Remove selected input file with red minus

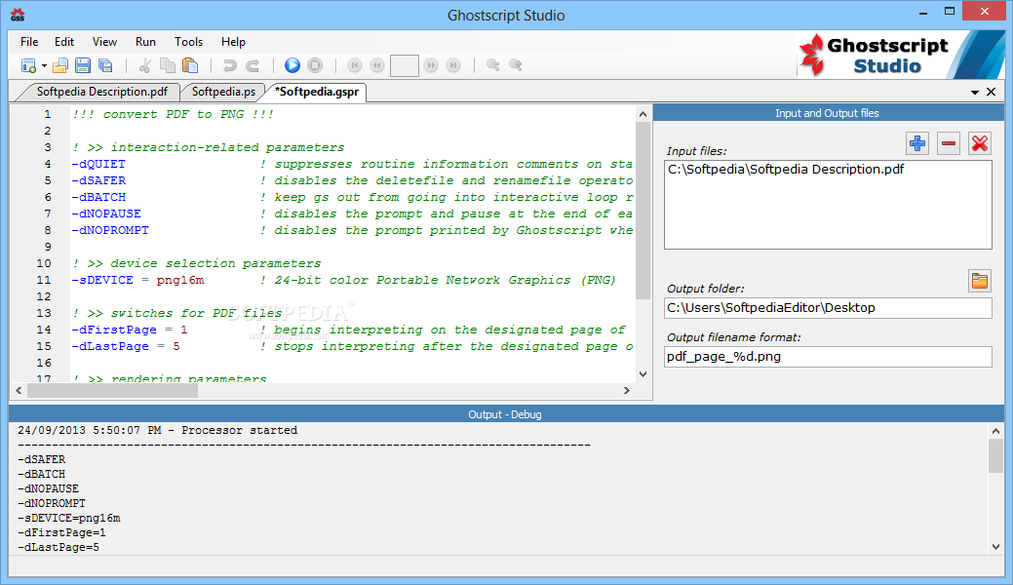coord(949,143)
